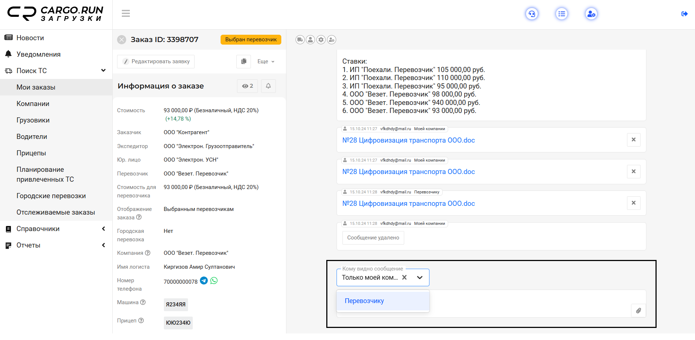Click the bell notification icon in order info
695x340 pixels.
pos(268,86)
